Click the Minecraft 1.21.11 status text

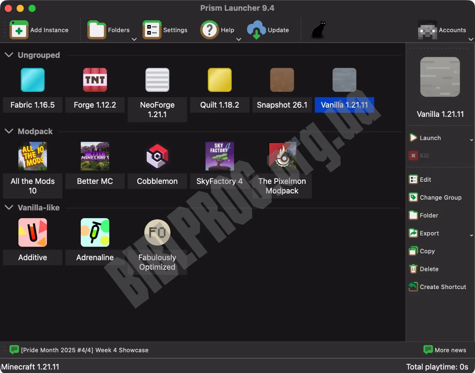point(30,367)
